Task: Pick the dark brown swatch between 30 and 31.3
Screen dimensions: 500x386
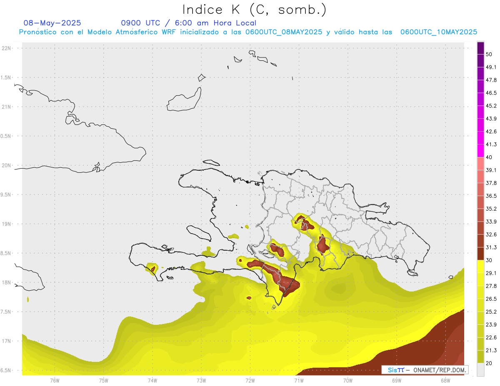Action: click(480, 254)
